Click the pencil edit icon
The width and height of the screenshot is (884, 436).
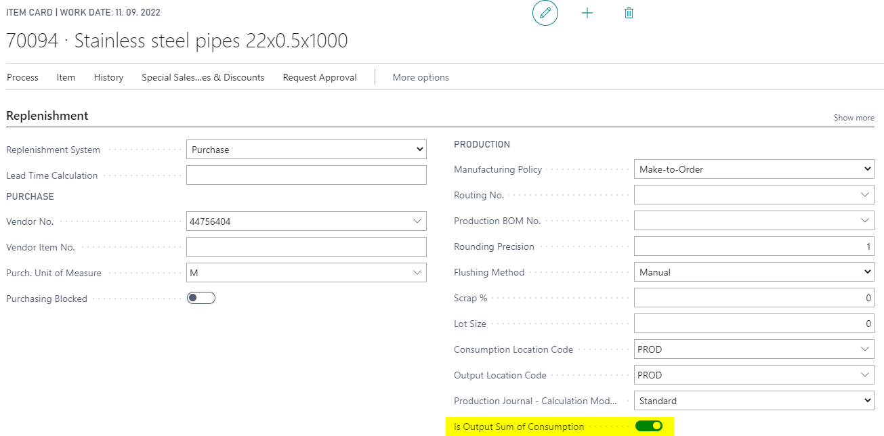(x=545, y=13)
